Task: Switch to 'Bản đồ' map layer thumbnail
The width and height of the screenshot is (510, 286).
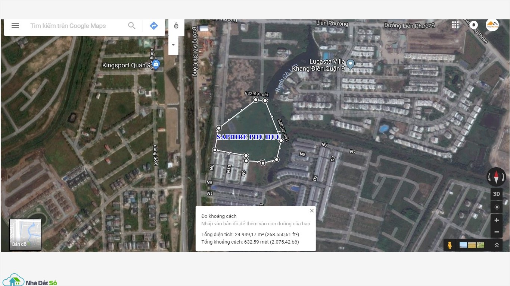Action: 25,235
